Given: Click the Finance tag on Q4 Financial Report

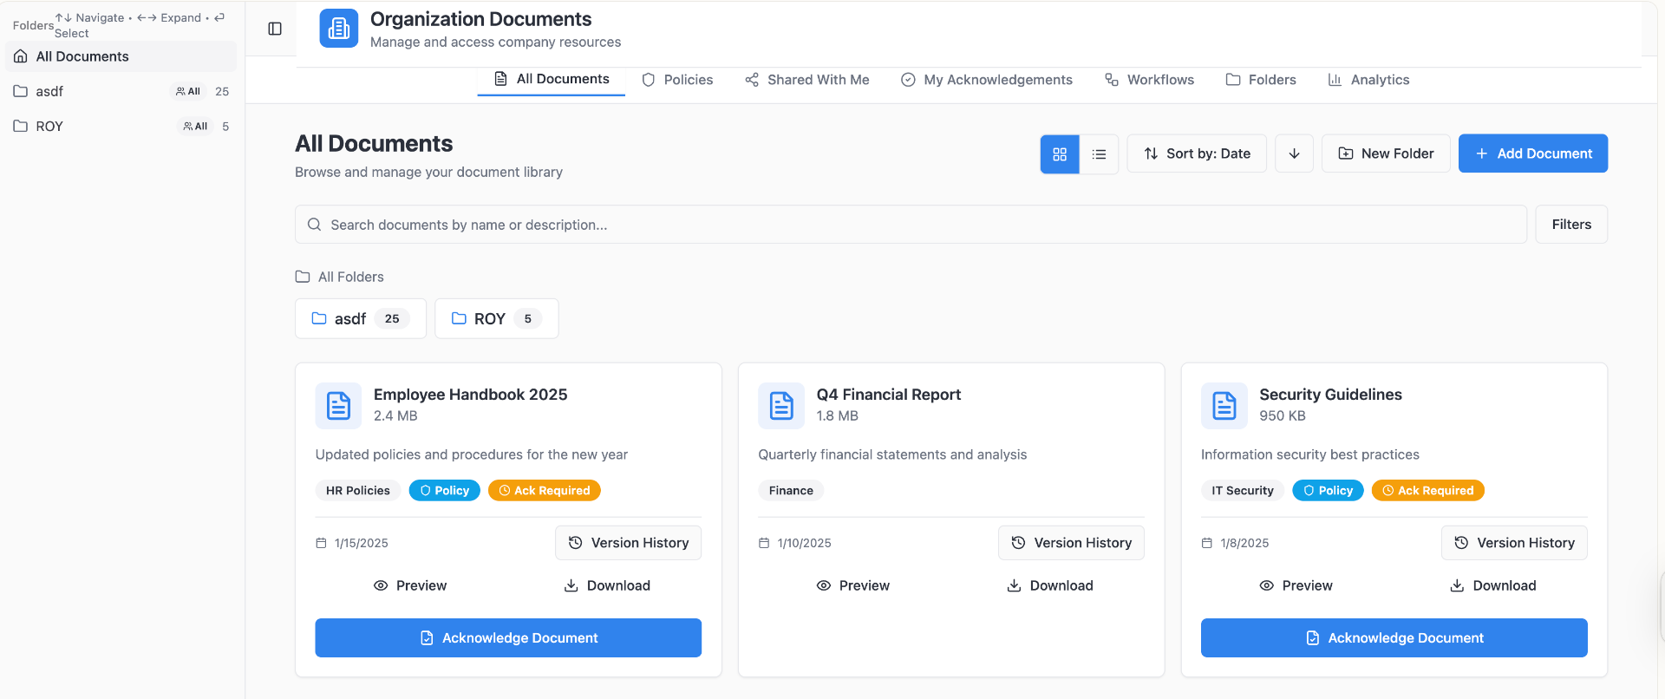Looking at the screenshot, I should tap(791, 491).
